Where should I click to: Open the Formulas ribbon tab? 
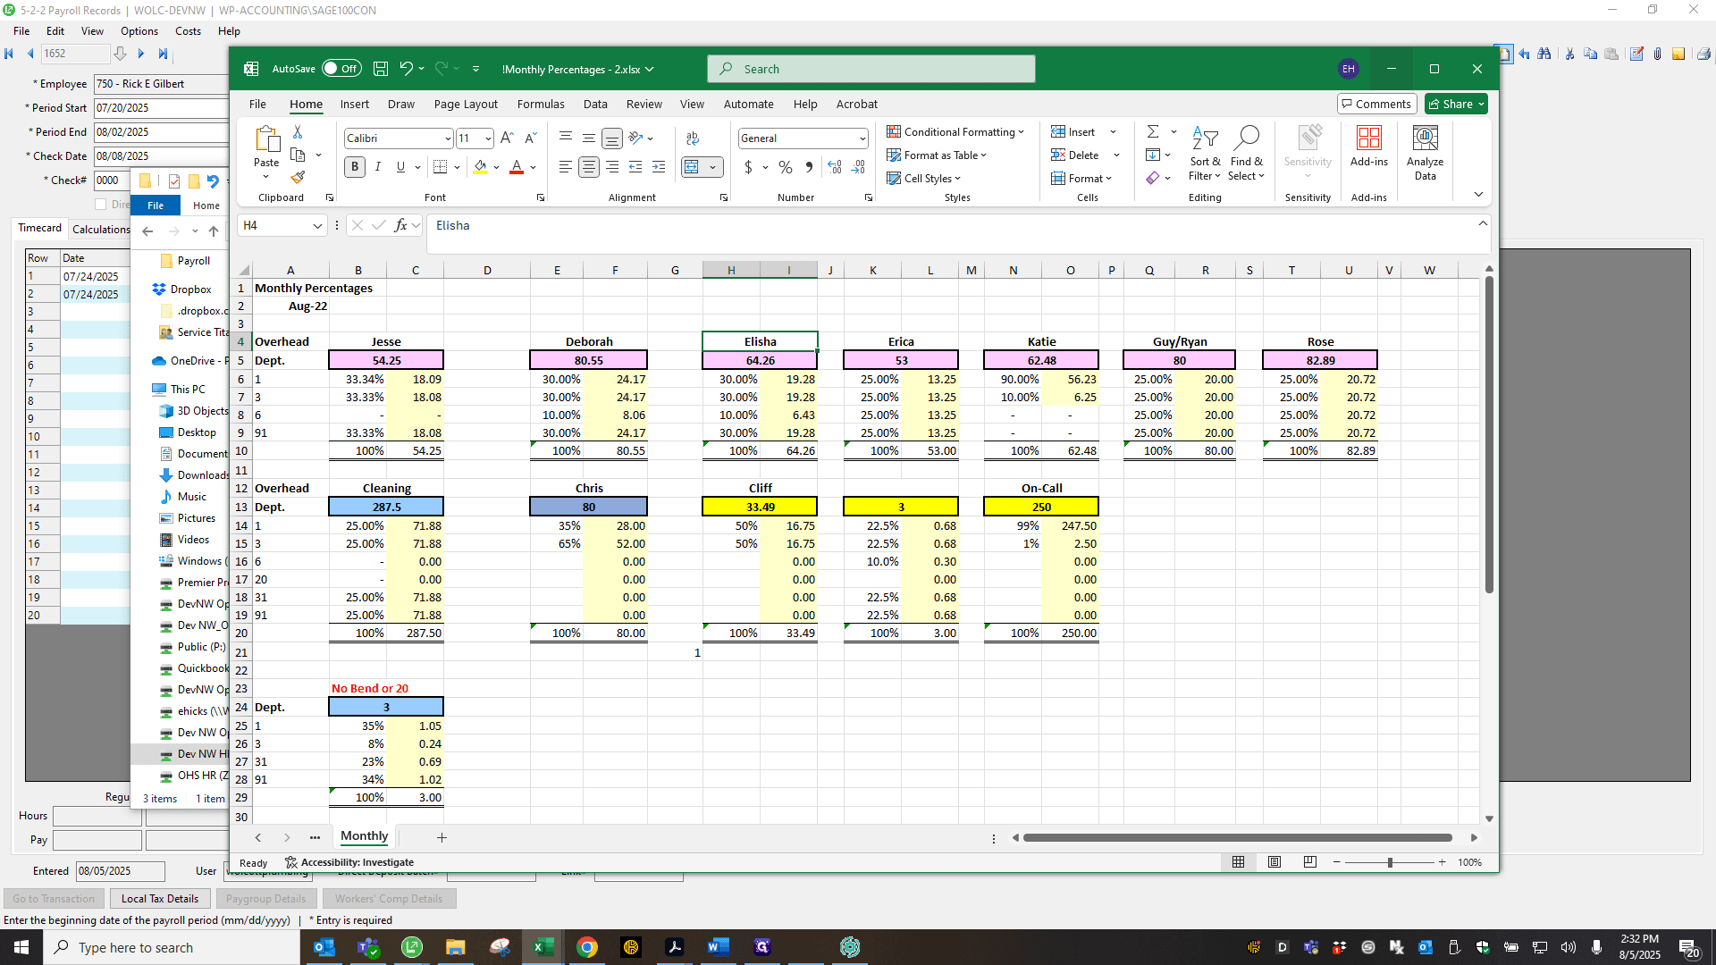[541, 104]
